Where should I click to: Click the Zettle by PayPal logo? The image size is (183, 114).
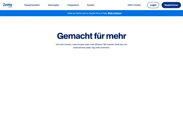point(8,5)
